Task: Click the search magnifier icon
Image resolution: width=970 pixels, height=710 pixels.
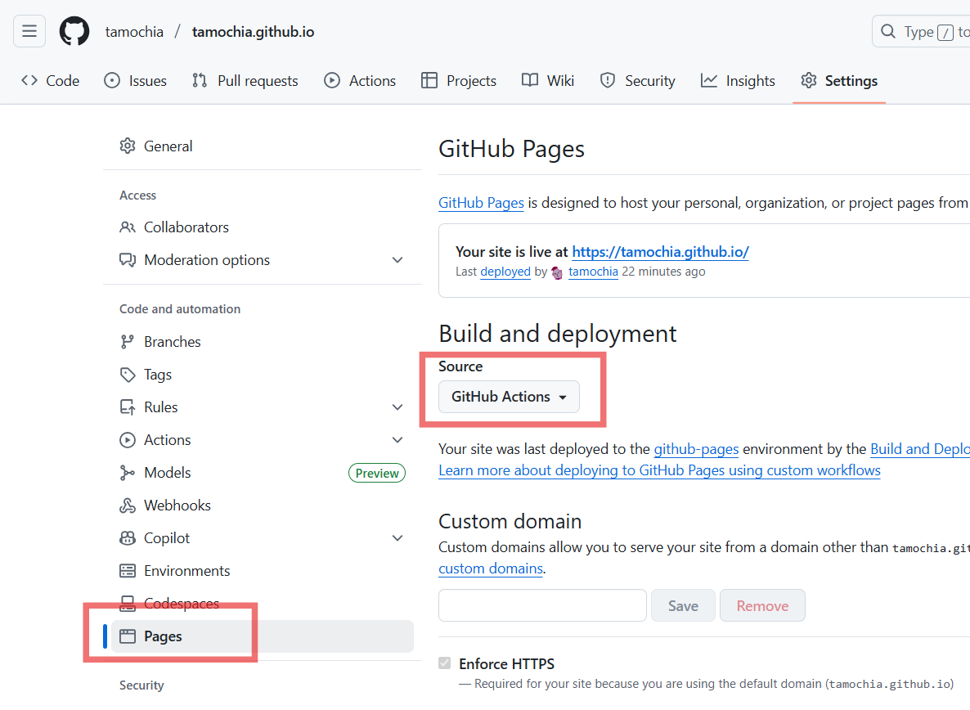Action: click(x=887, y=32)
